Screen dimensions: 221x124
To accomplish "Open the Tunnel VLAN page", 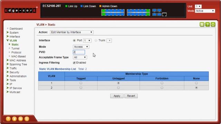I will point(15,49).
